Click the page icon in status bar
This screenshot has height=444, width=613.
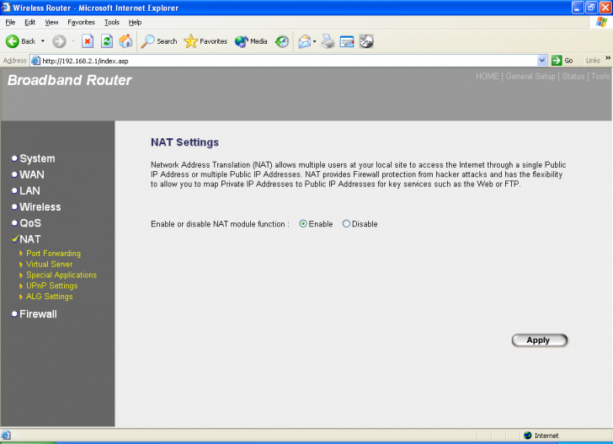point(6,435)
